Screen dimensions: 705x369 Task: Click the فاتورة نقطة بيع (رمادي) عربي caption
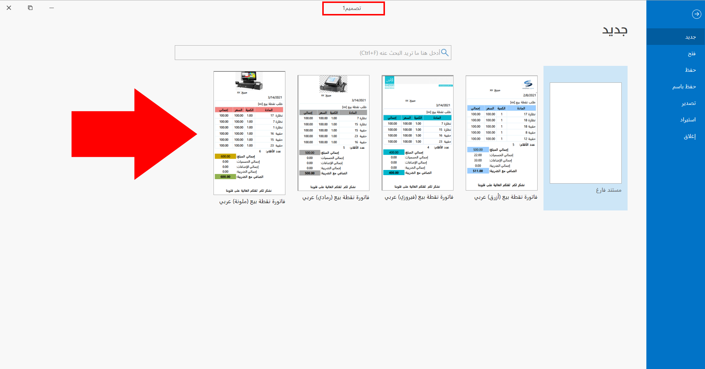336,197
